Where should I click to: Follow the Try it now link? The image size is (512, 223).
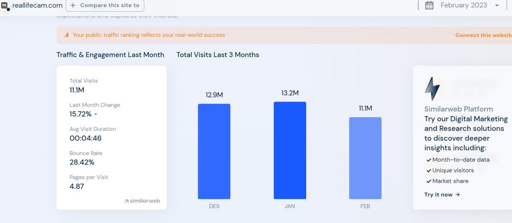click(x=442, y=194)
